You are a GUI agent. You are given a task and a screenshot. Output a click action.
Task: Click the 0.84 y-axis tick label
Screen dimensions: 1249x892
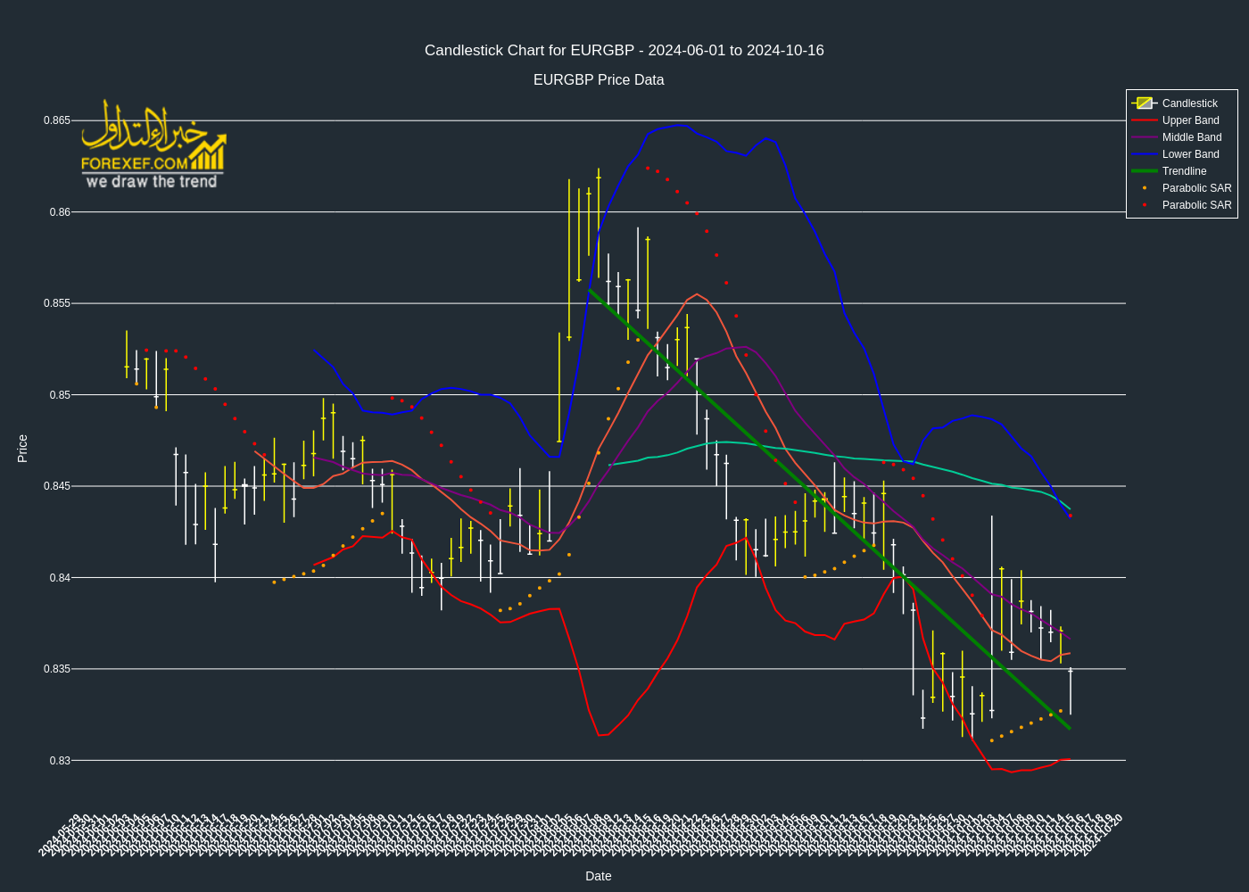60,578
